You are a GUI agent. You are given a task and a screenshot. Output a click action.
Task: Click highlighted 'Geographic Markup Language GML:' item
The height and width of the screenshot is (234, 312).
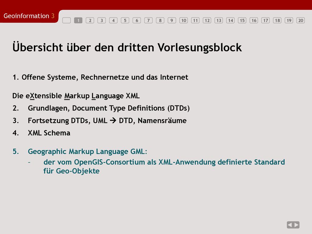(87, 152)
